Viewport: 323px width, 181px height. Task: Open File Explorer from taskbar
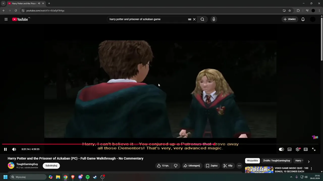point(58,177)
